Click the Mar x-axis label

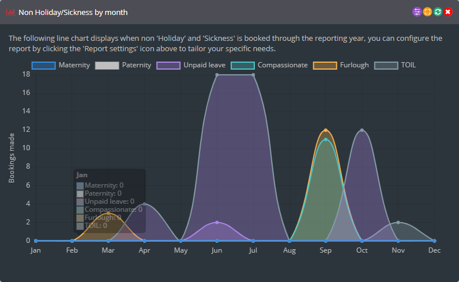click(108, 250)
